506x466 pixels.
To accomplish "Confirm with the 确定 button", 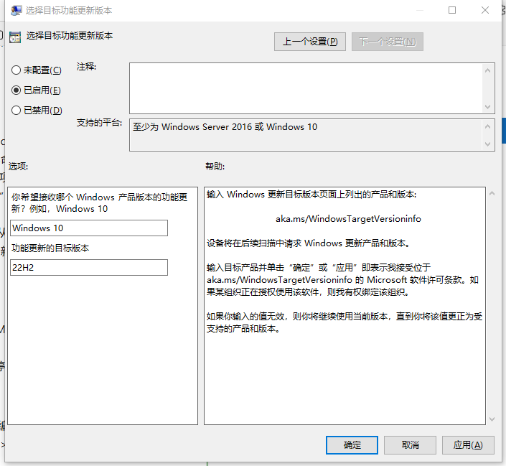I will click(x=352, y=445).
